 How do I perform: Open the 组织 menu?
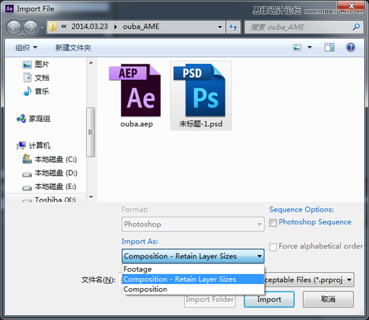pos(27,48)
